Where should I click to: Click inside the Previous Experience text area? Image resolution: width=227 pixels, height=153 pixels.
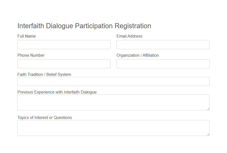(x=113, y=102)
